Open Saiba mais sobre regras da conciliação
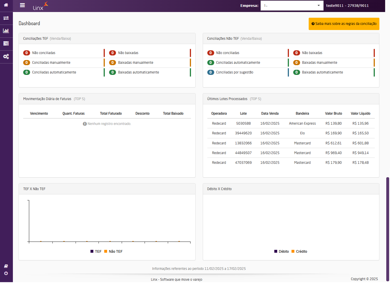 coord(344,24)
